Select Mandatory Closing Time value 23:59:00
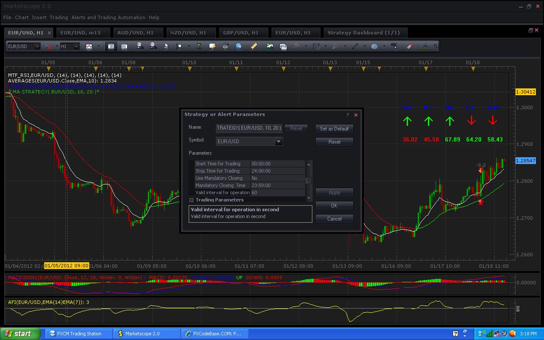The image size is (544, 340). click(278, 185)
